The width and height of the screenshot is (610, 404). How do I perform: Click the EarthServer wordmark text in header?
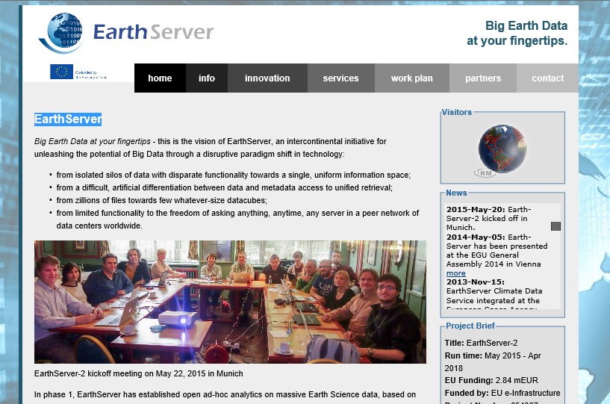click(153, 32)
